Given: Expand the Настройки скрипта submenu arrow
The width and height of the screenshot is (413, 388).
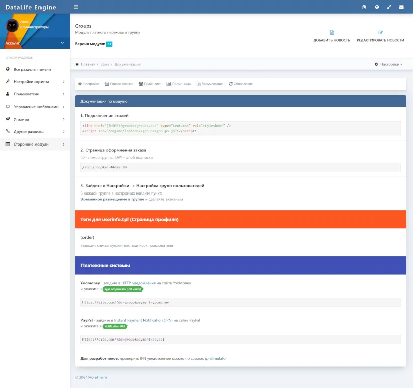Looking at the screenshot, I should [x=64, y=82].
